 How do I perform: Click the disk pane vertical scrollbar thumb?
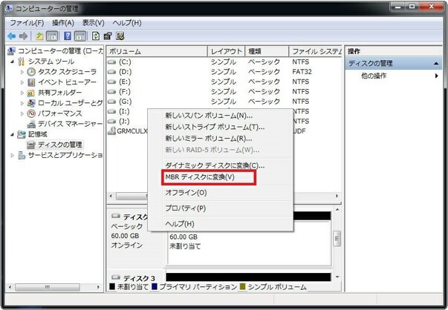(x=337, y=238)
